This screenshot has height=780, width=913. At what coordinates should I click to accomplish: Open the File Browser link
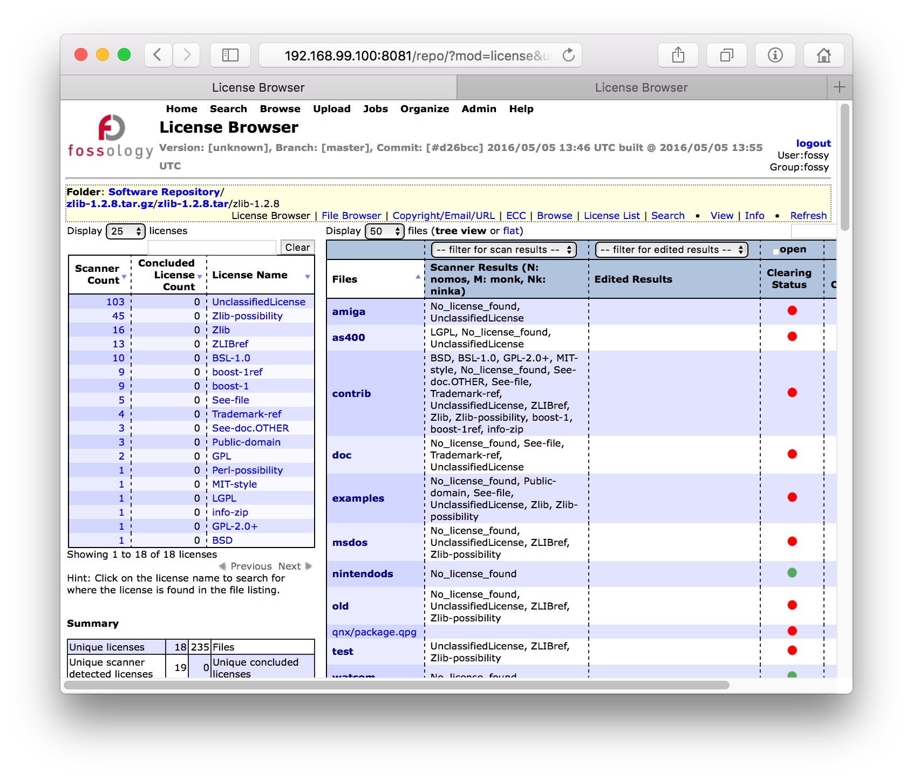click(351, 215)
